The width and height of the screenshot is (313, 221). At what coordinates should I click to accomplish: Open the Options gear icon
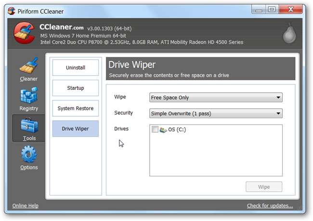(28, 154)
